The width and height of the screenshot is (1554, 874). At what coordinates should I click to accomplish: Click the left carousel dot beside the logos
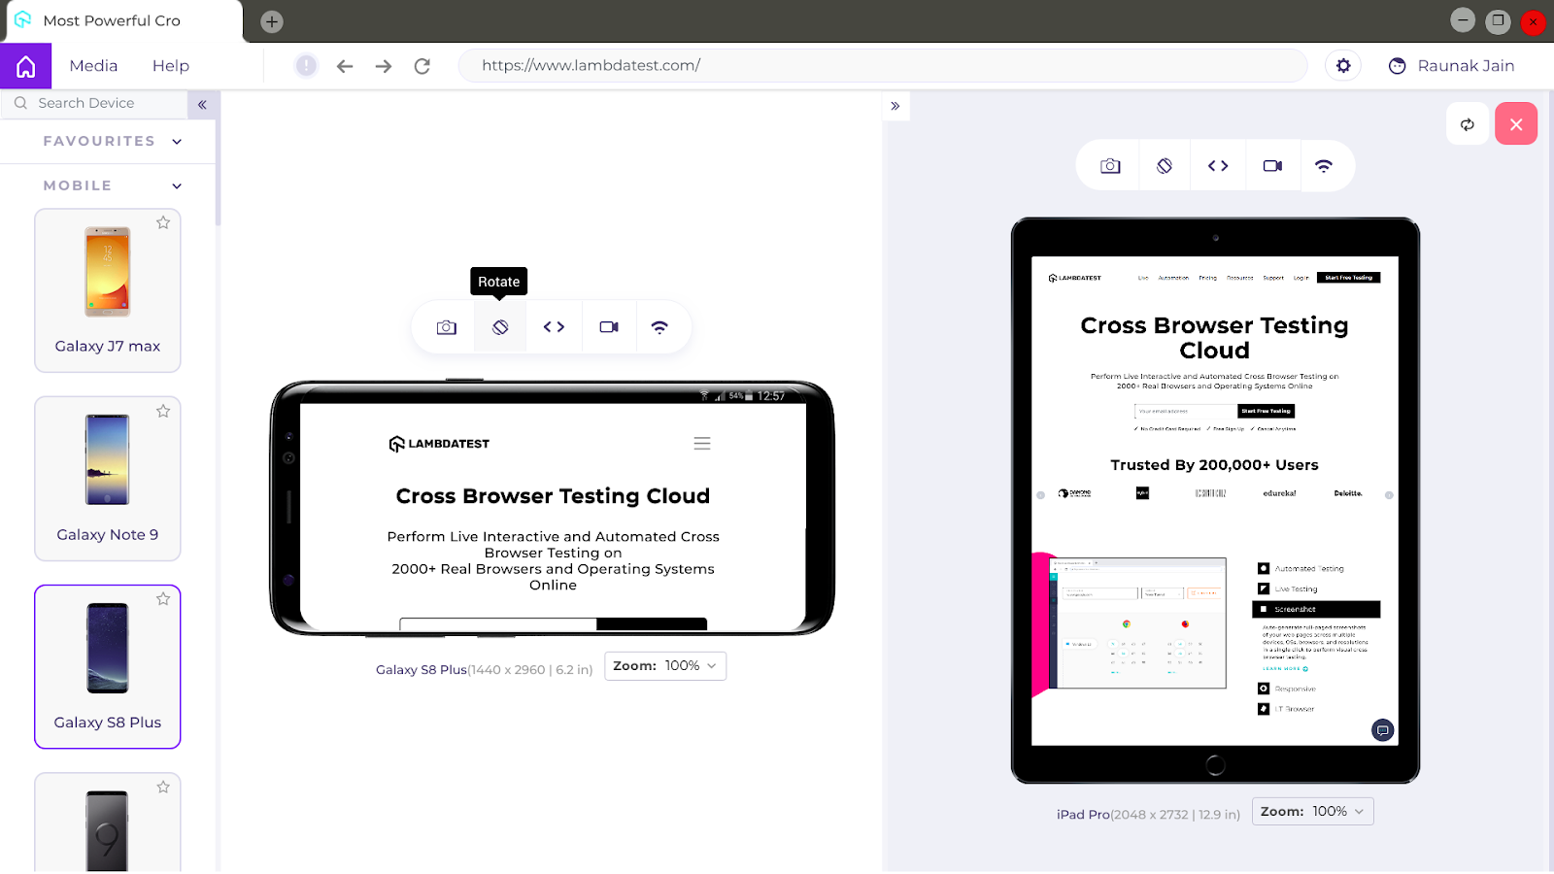pyautogui.click(x=1041, y=495)
